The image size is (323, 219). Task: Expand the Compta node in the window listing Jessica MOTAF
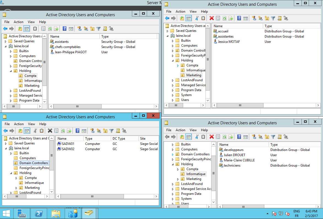pyautogui.click(x=178, y=66)
